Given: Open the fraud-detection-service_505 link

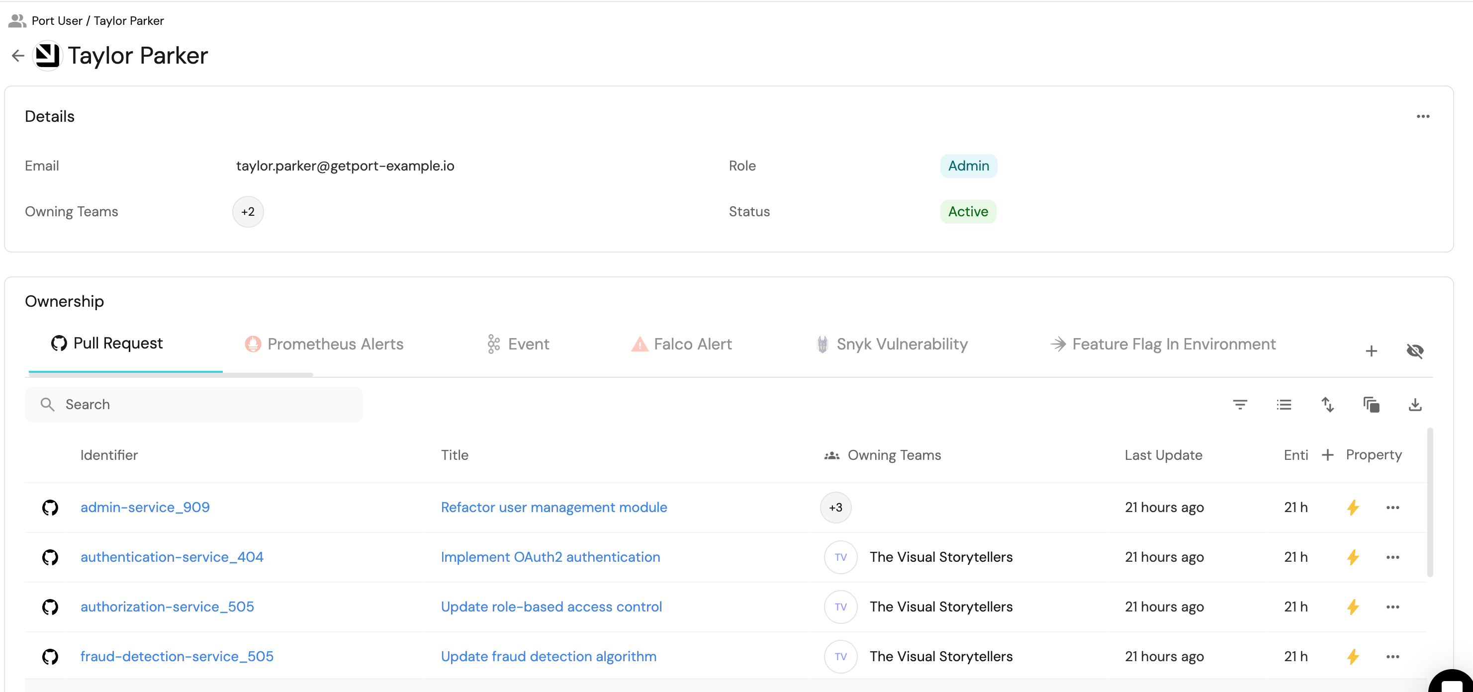Looking at the screenshot, I should click(177, 657).
